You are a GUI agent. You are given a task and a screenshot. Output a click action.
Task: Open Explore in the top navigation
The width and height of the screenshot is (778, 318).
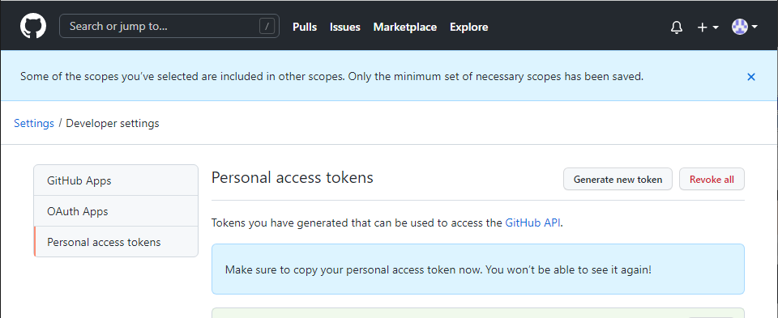coord(469,27)
